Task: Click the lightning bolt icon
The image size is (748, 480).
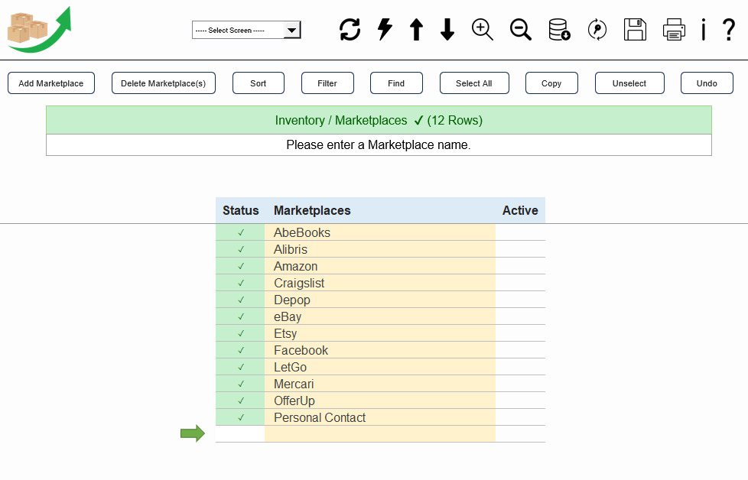Action: (x=385, y=30)
